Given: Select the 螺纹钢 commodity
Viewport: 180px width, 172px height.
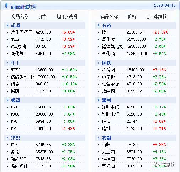Looking at the screenshot, I should point(108,91).
